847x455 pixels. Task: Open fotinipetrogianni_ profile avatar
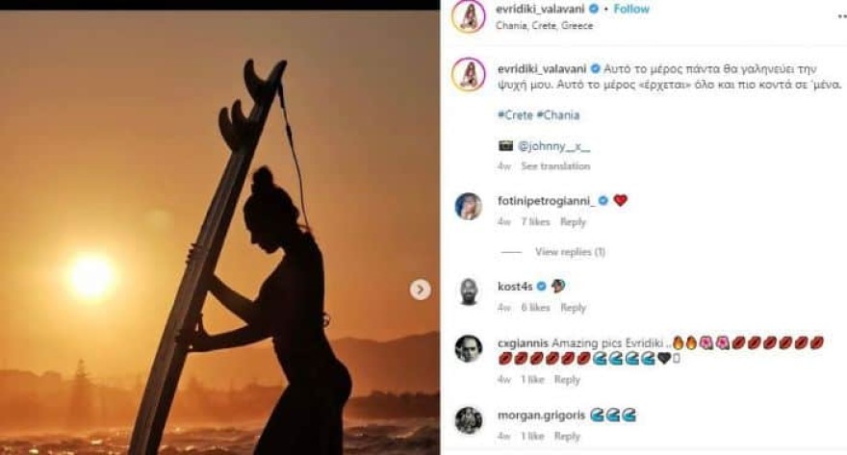coord(469,206)
